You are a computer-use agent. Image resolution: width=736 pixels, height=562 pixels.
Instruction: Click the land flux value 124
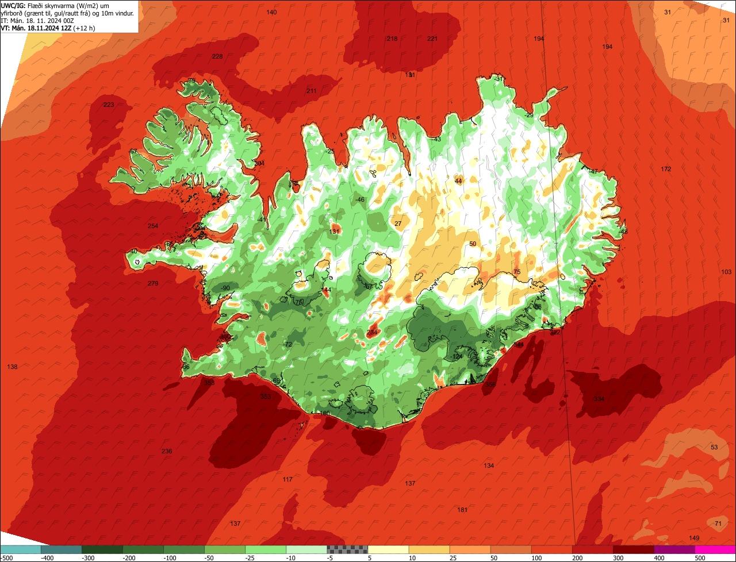458,357
